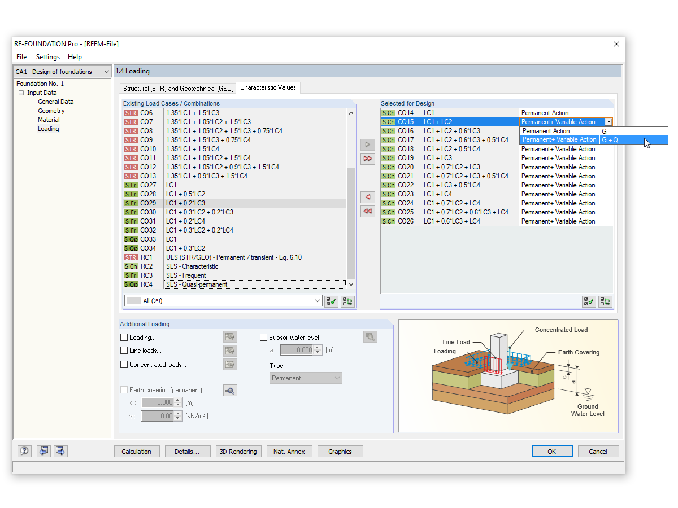Viewport: 678px width, 508px height.
Task: Switch to the Structural (STR) and Geotechnical (GEO) tab
Action: (x=178, y=88)
